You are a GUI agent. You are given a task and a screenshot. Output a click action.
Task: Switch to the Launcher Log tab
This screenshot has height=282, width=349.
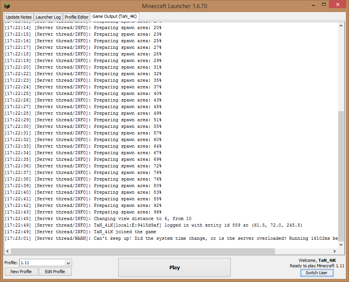[x=48, y=17]
